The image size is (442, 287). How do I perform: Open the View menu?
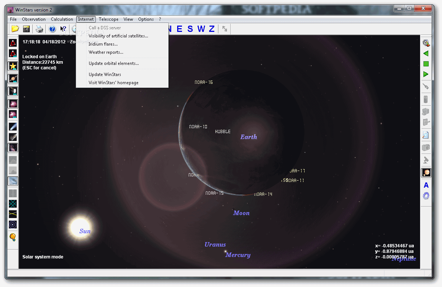pos(128,19)
